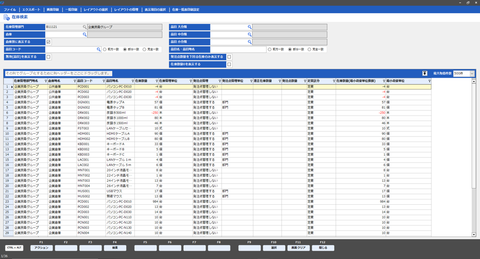Screen dimensions: 480x259
Task: Click the vertical scrollbar up arrow
Action: pos(474,81)
